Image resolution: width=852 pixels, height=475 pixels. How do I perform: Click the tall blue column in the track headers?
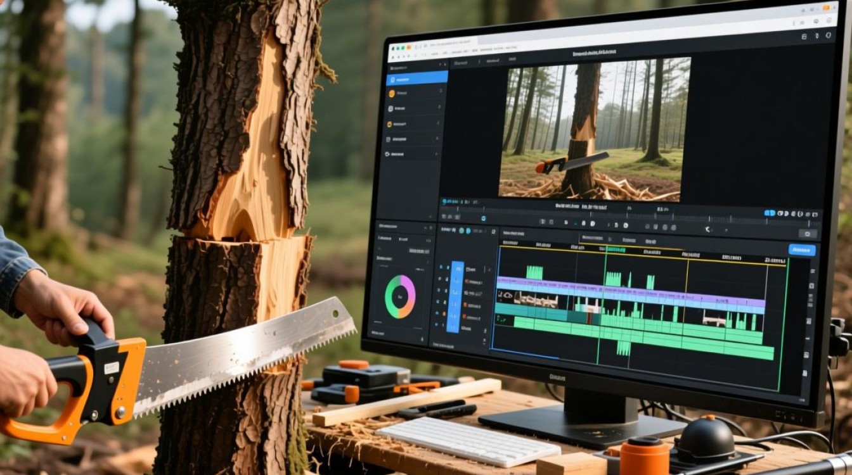coord(455,296)
